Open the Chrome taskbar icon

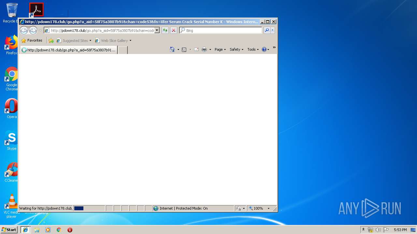click(59, 230)
